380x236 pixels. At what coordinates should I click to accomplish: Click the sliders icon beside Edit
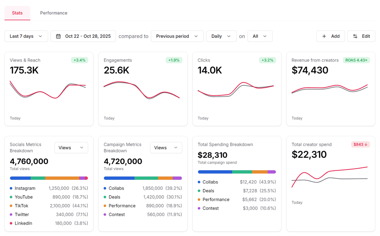355,36
